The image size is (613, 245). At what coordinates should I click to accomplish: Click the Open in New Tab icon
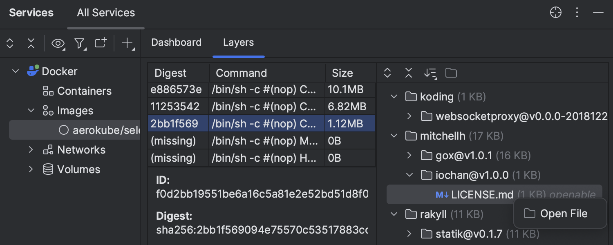click(101, 43)
